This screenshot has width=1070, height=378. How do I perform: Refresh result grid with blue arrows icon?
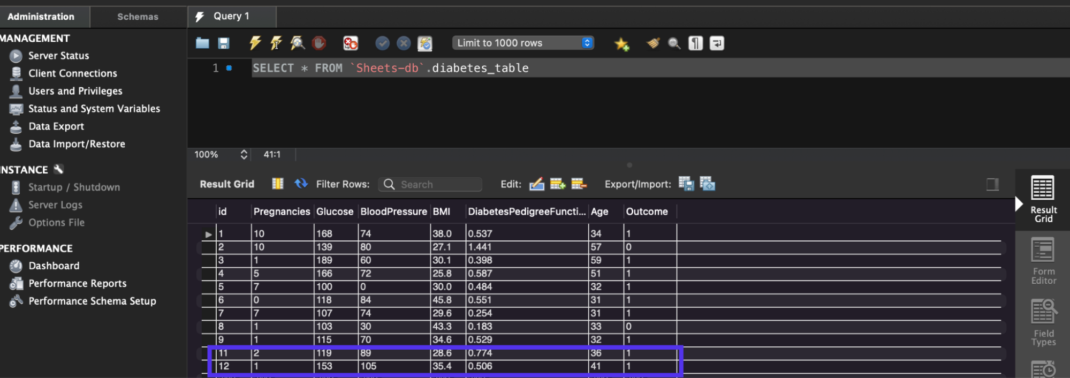(301, 184)
